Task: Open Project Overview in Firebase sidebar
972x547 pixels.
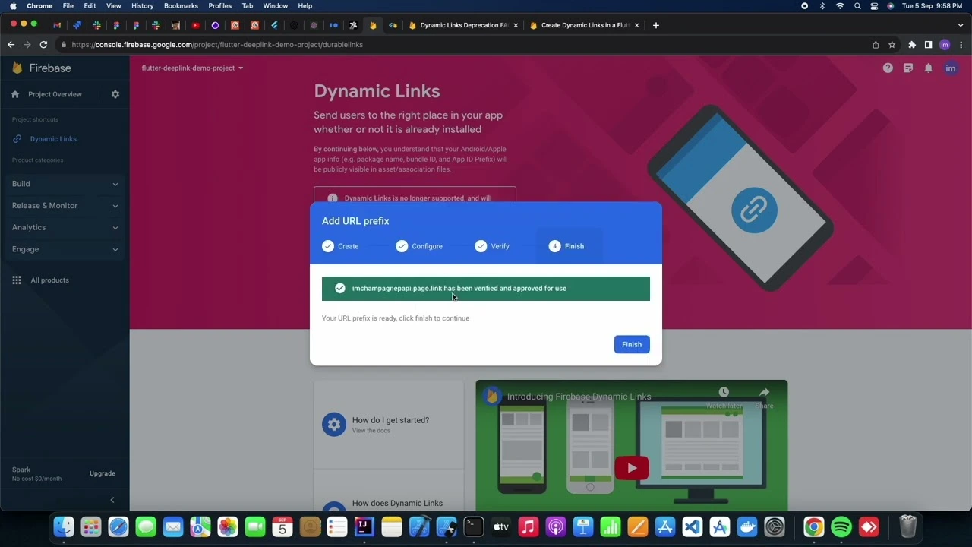Action: (55, 94)
